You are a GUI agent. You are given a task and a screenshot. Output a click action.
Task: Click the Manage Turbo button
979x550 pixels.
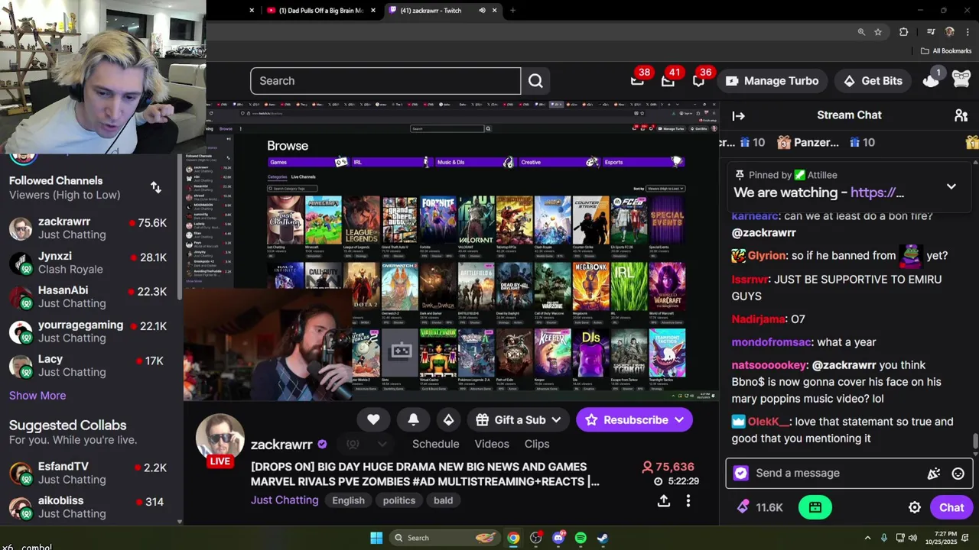(772, 81)
